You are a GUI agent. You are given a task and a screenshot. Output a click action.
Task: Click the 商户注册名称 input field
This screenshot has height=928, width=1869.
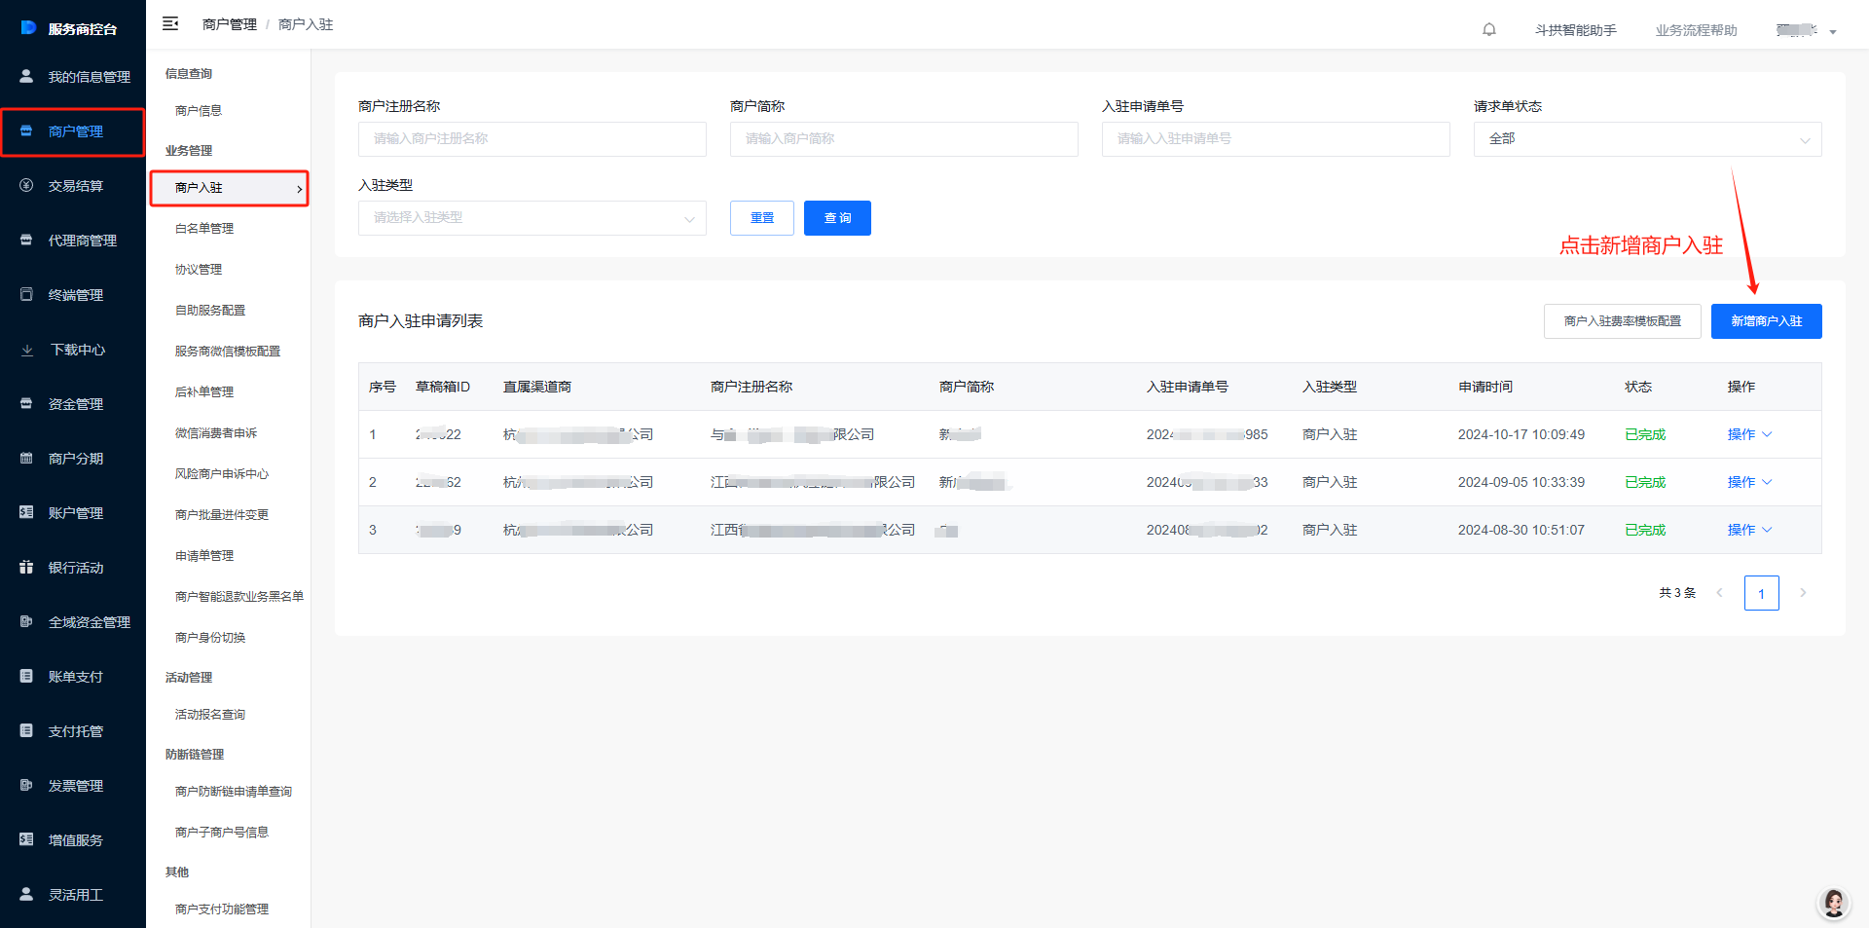[531, 139]
